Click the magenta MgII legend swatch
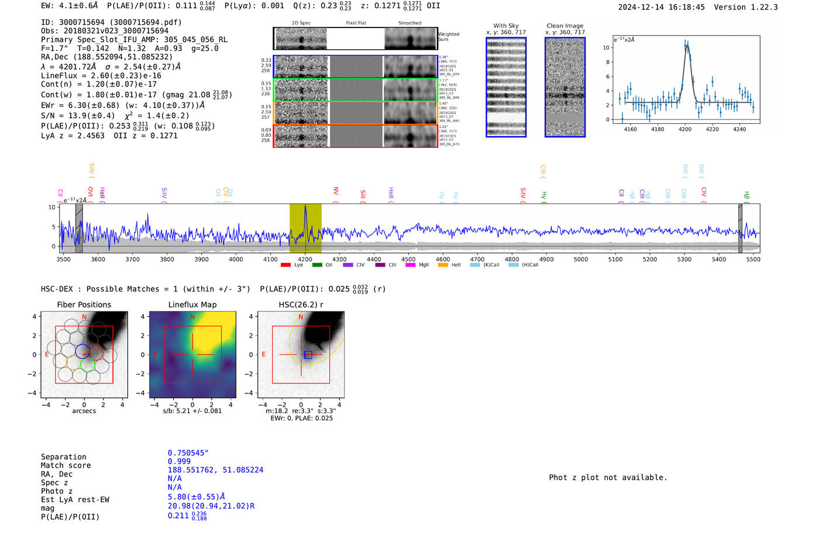 pyautogui.click(x=410, y=265)
